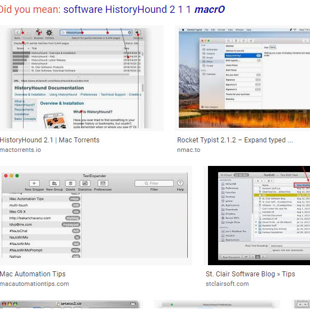
Task: Open the 'HistoryHound 2.1 | Mac Torrents' result title
Action: pyautogui.click(x=50, y=140)
